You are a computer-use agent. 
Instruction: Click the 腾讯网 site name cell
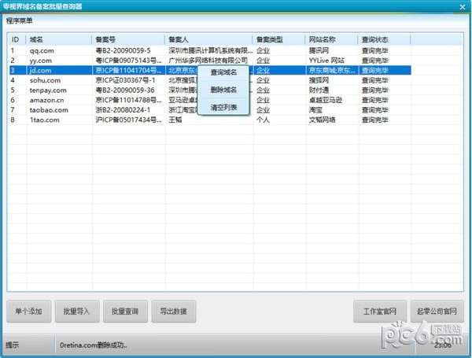coord(319,50)
